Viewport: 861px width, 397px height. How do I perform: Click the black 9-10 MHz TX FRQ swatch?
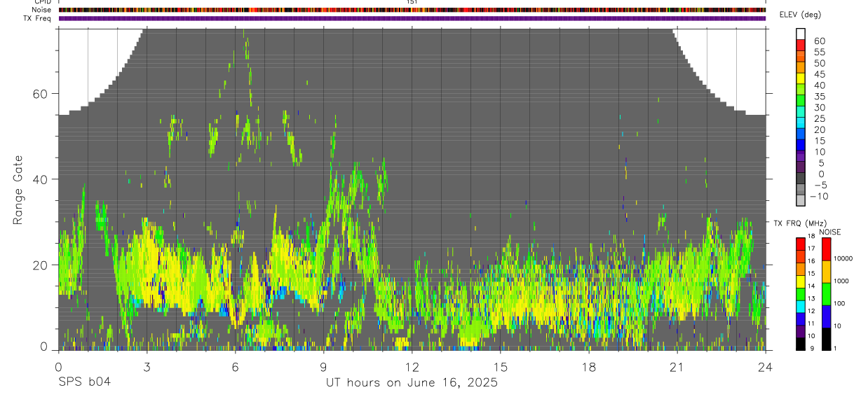point(801,342)
